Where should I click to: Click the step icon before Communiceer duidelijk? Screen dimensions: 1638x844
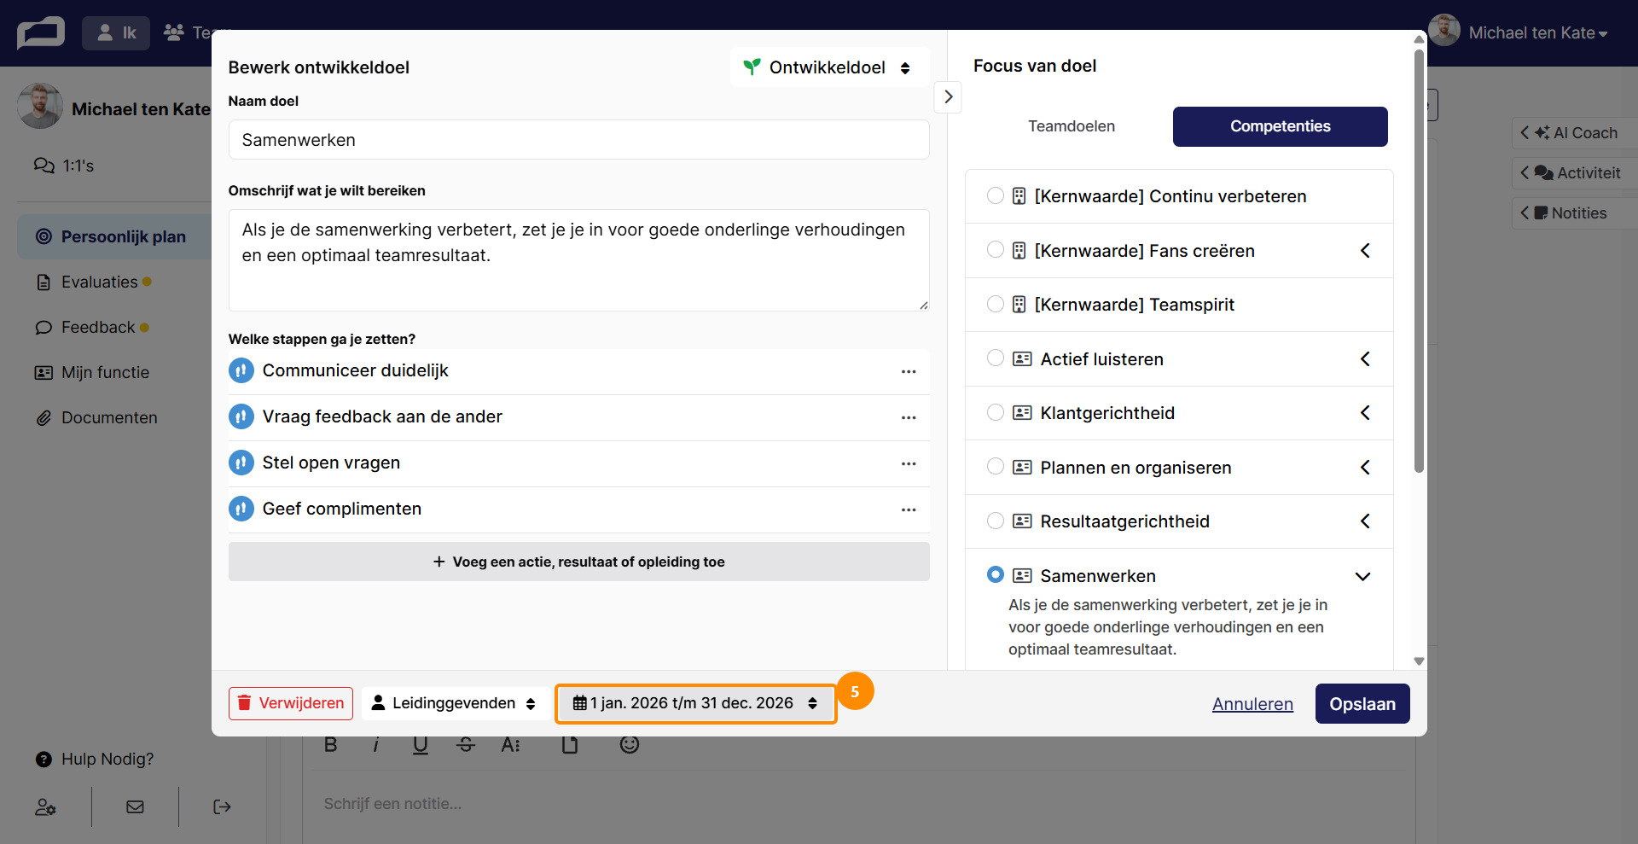[x=241, y=370]
